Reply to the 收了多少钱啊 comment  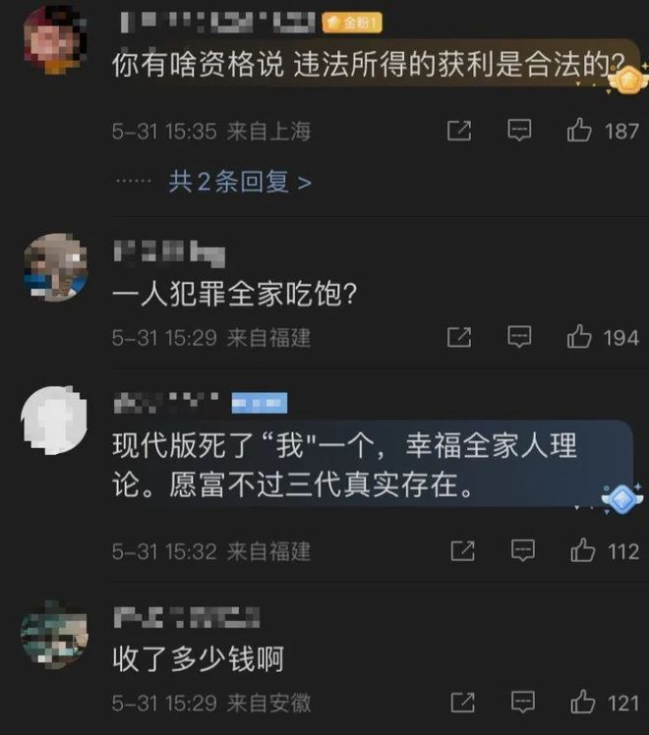tap(523, 703)
